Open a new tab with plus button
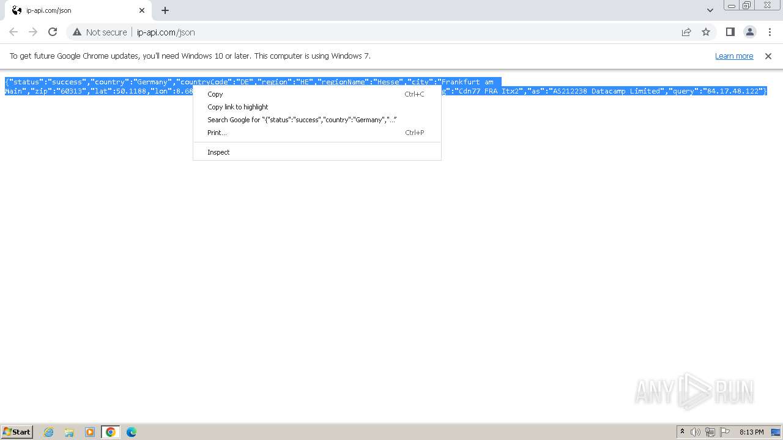Viewport: 783px width, 440px height. [165, 10]
